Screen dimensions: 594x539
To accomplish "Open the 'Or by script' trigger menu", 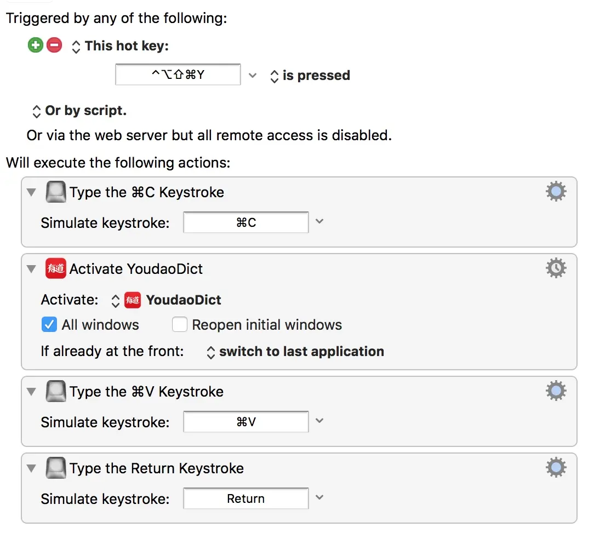I will [79, 111].
